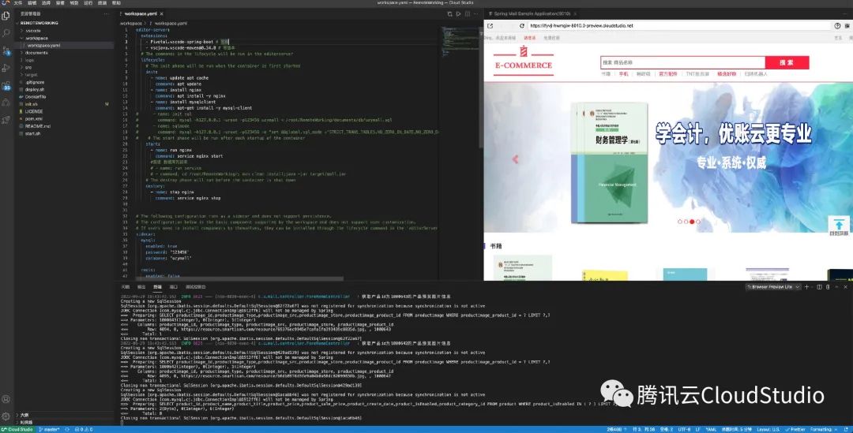The height and width of the screenshot is (433, 853).
Task: Open the Accounts icon in activity bar
Action: pos(6,399)
